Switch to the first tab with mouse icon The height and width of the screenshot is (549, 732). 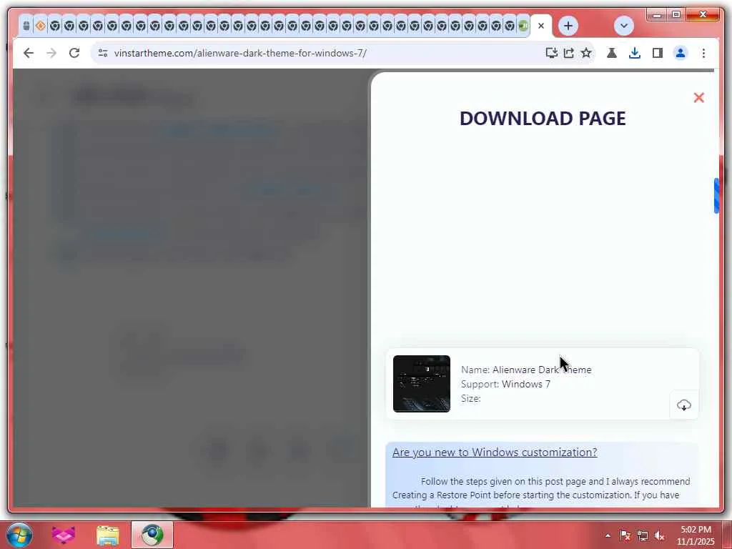pyautogui.click(x=26, y=26)
